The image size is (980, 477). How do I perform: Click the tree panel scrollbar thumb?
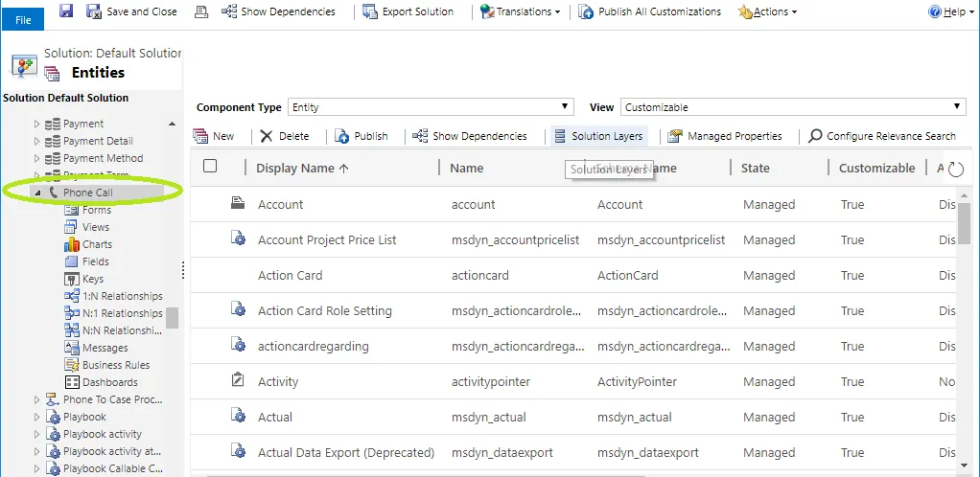tap(172, 317)
